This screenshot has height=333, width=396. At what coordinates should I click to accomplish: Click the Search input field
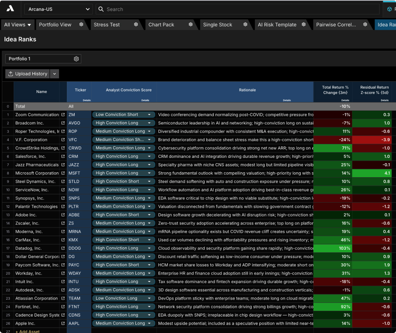coord(238,9)
